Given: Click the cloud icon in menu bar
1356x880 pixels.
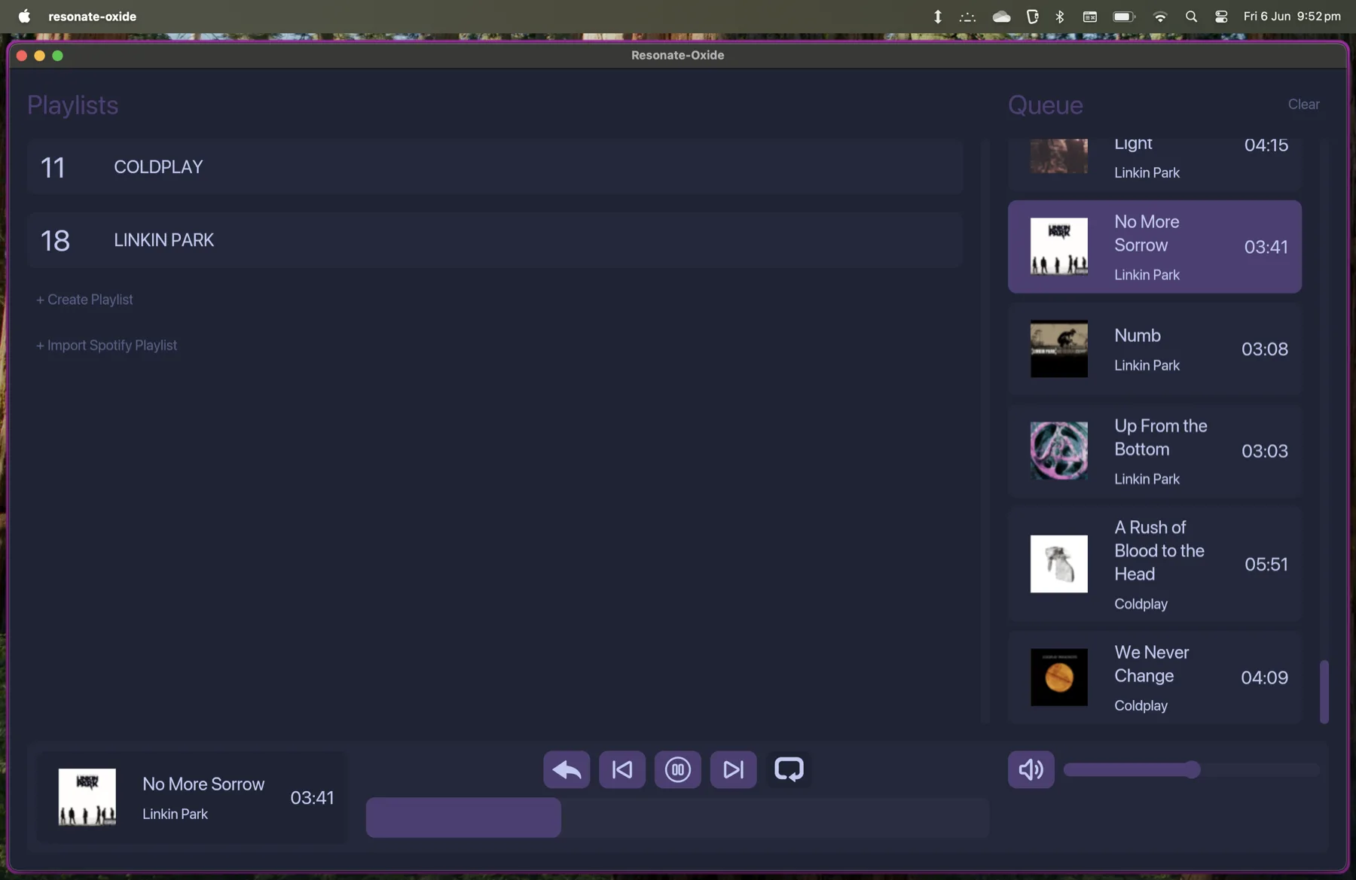Looking at the screenshot, I should pos(1001,17).
